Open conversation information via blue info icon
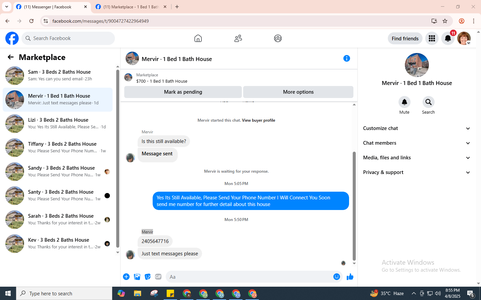Image resolution: width=481 pixels, height=300 pixels. 347,58
